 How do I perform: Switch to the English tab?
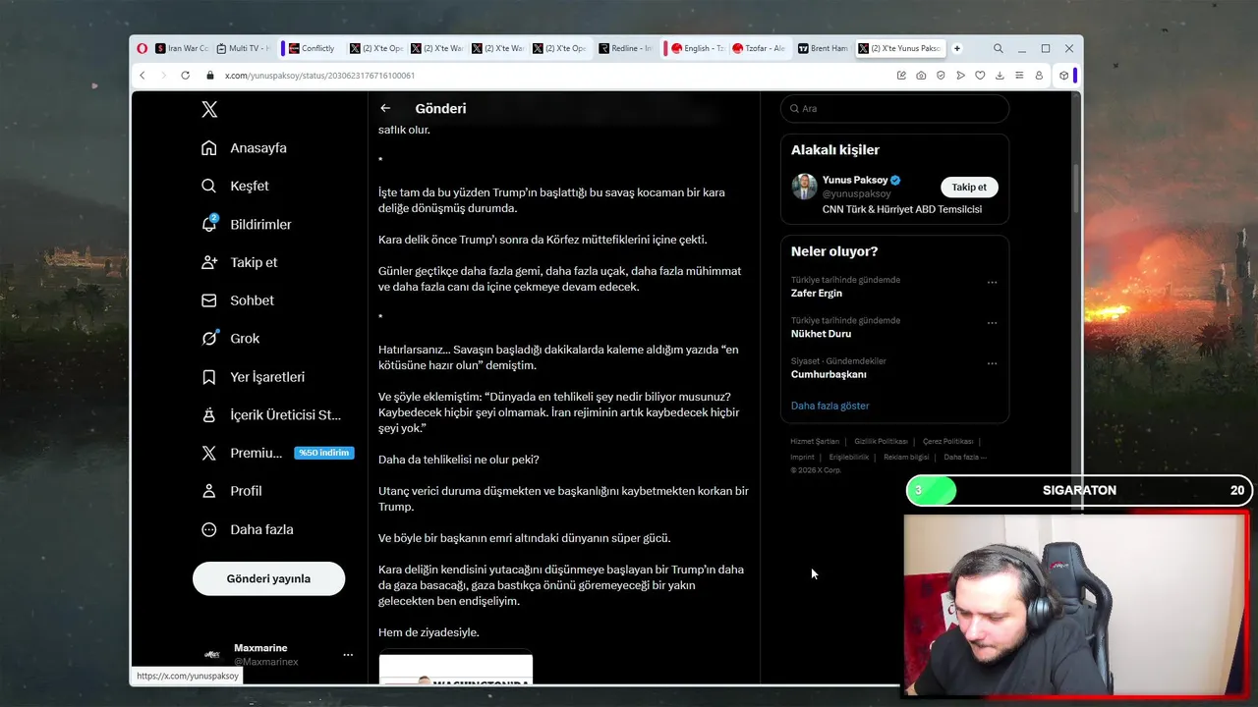tap(697, 48)
